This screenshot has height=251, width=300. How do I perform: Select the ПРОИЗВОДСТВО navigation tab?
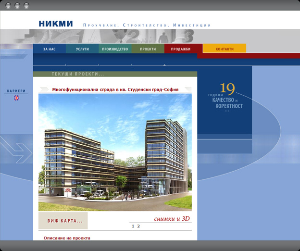(115, 49)
